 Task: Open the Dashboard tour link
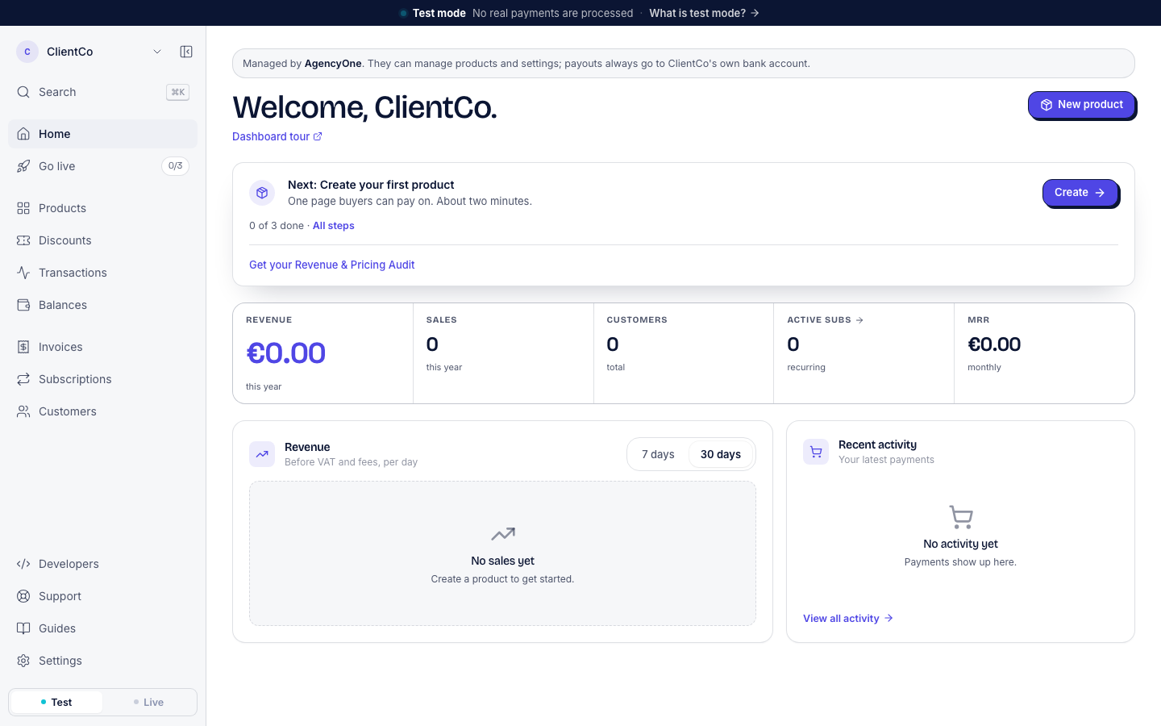pos(277,136)
